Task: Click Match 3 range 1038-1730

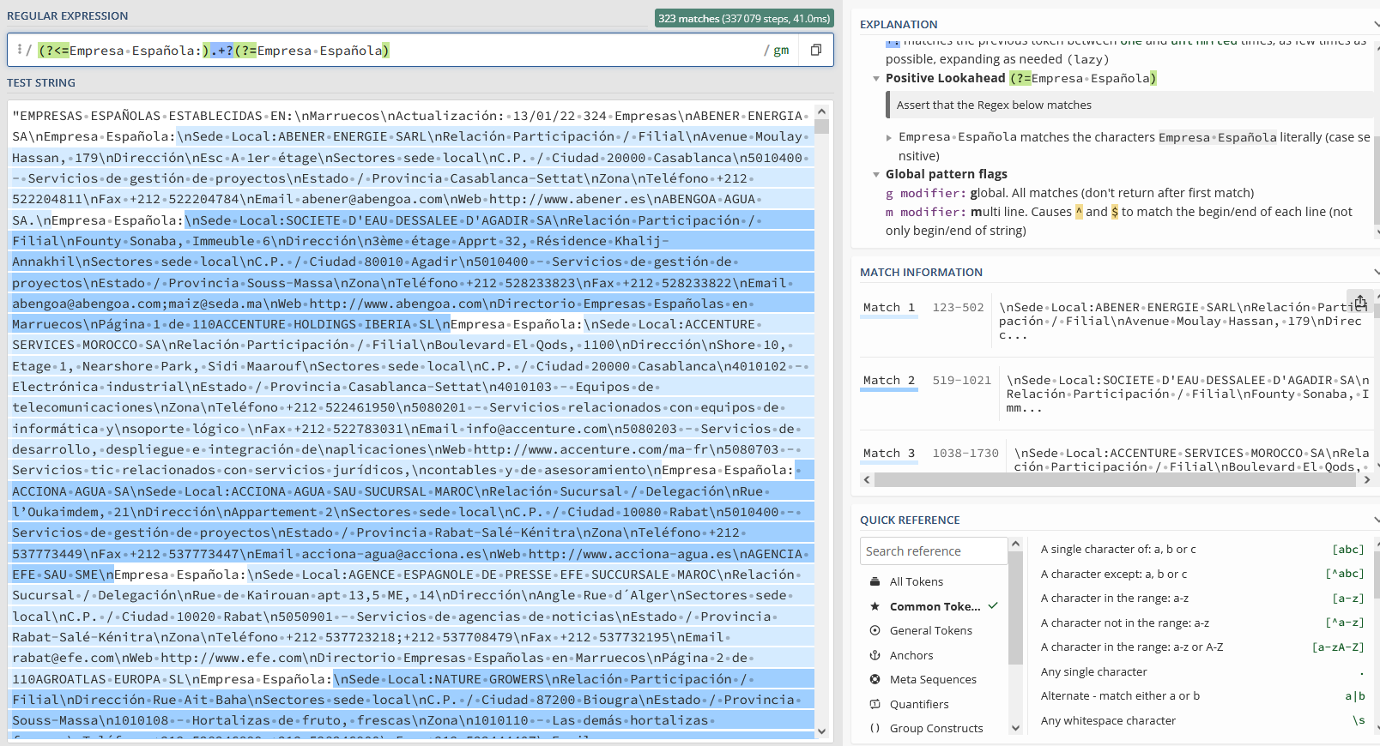Action: point(965,453)
